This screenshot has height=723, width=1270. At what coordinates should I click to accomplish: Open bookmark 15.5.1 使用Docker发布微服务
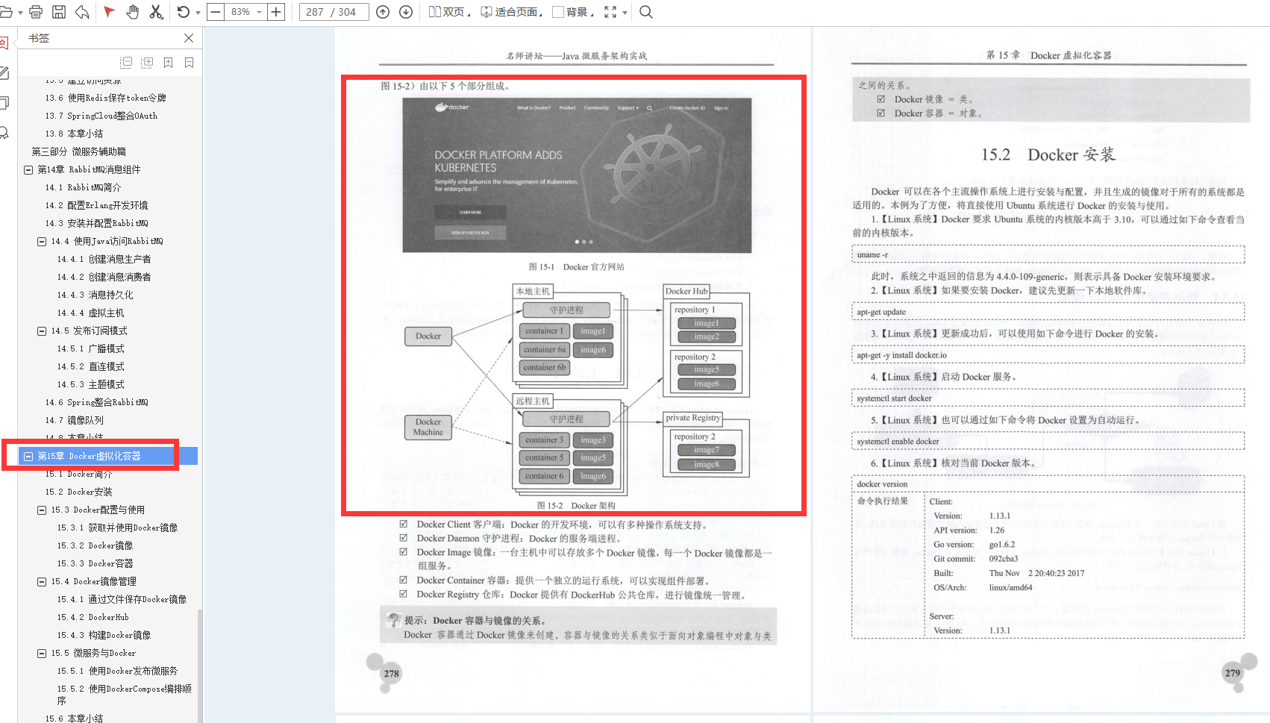click(117, 671)
